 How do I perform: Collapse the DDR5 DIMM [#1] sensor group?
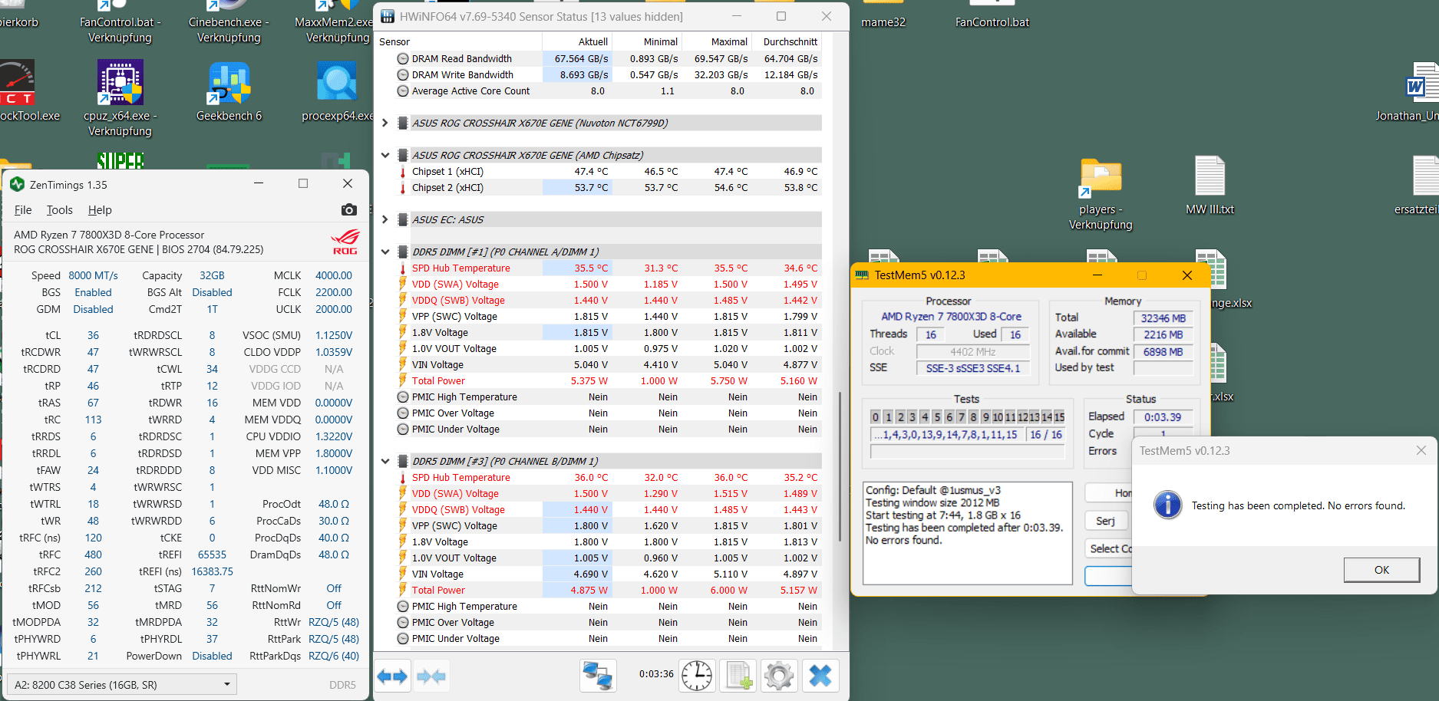(385, 252)
